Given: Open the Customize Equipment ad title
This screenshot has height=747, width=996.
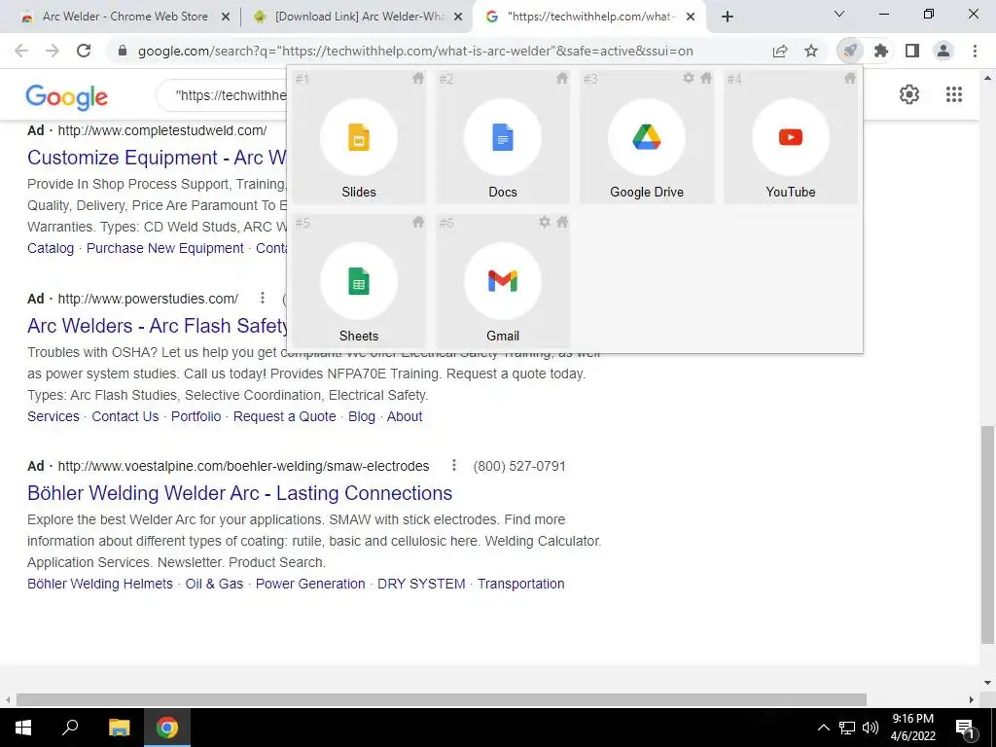Looking at the screenshot, I should pyautogui.click(x=157, y=158).
